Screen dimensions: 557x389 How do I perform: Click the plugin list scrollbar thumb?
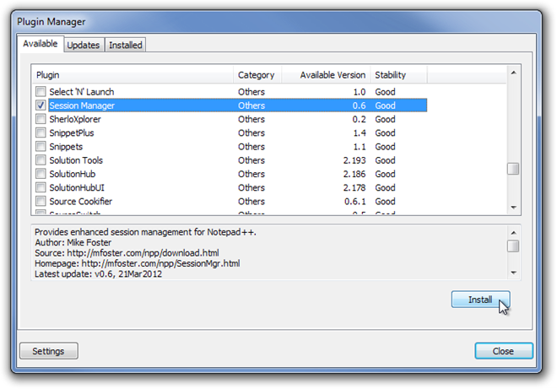(x=513, y=169)
